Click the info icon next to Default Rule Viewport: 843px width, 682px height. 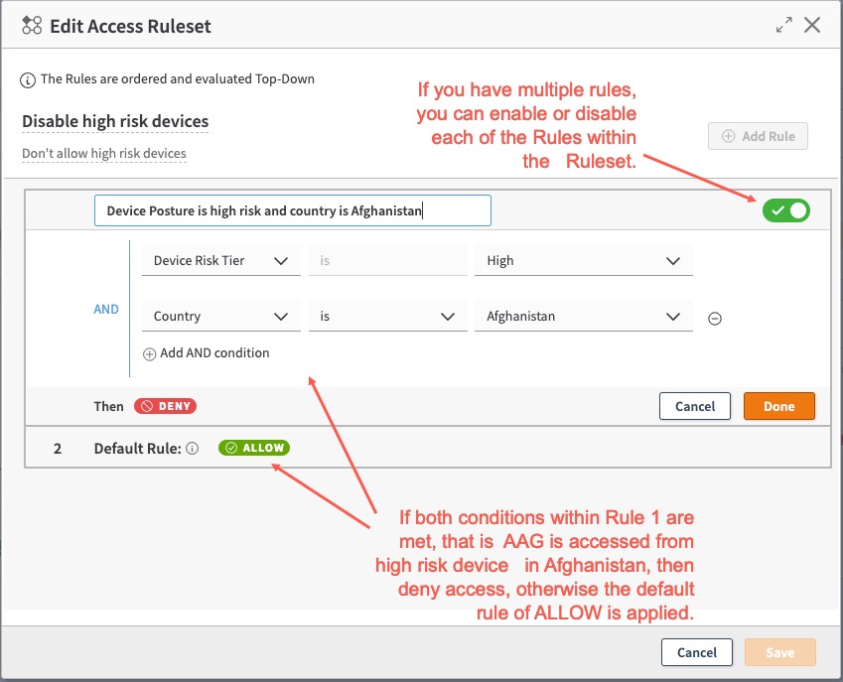193,449
